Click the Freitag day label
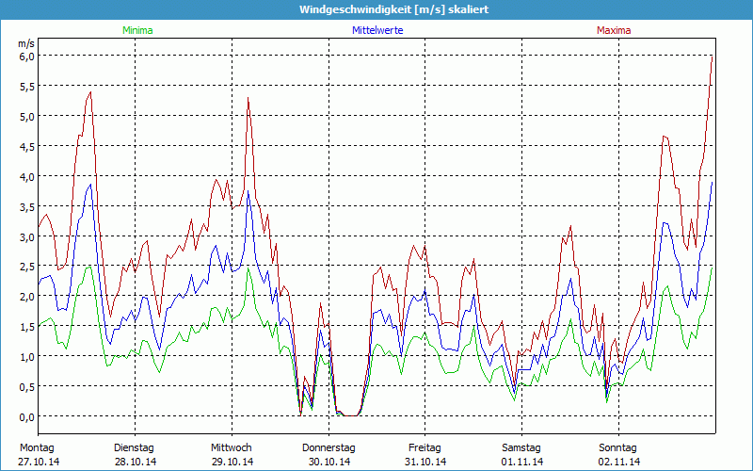This screenshot has width=753, height=471. (x=425, y=448)
